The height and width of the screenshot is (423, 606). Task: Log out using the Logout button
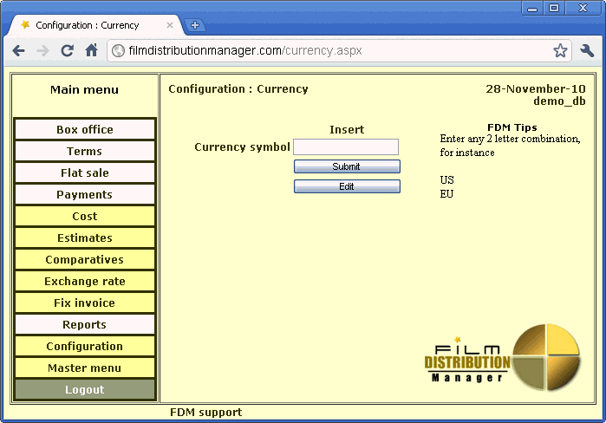pos(85,390)
